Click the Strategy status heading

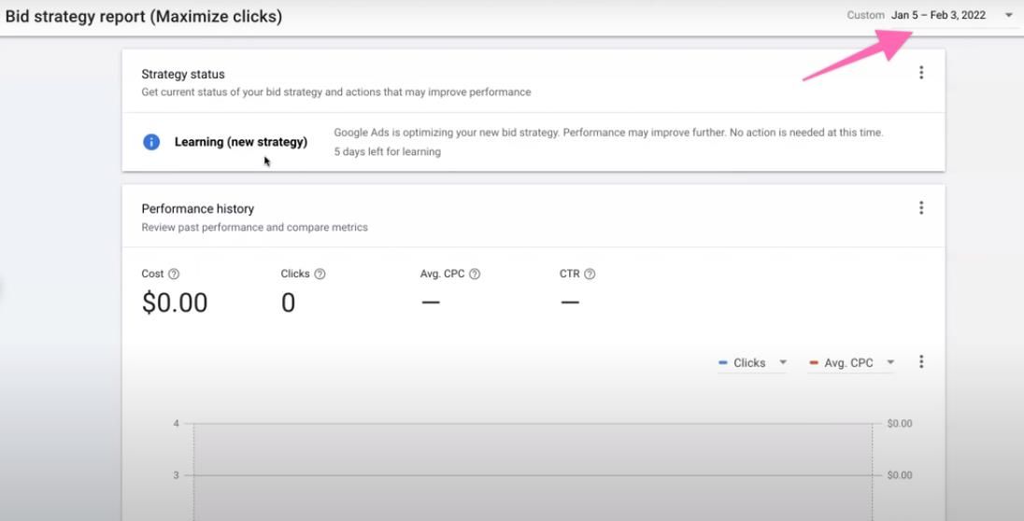pyautogui.click(x=183, y=75)
